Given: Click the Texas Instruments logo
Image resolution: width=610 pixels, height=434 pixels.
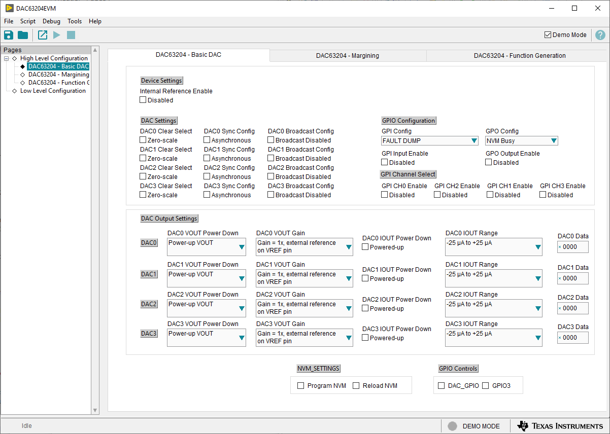Looking at the screenshot, I should tap(560, 426).
